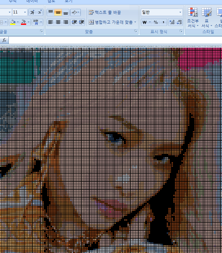222x253 pixels.
Task: Open the 일반 number format dropdown
Action: point(180,12)
